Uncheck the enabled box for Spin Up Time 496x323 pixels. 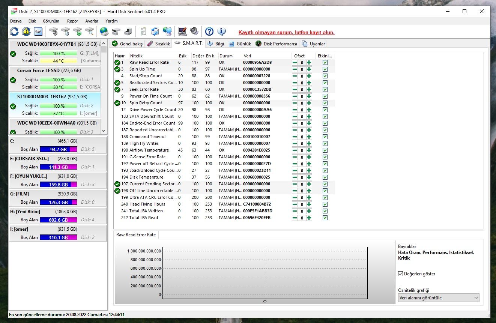coord(325,69)
